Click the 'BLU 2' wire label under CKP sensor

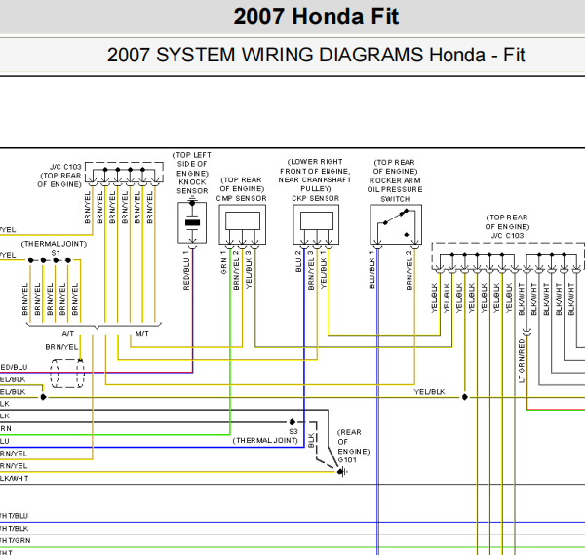point(298,261)
